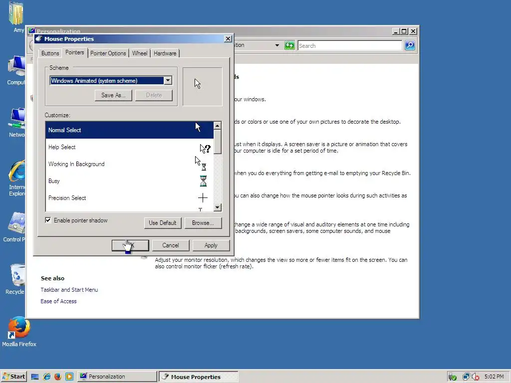Viewport: 511px width, 383px height.
Task: Confirm with the OK button
Action: coord(130,245)
